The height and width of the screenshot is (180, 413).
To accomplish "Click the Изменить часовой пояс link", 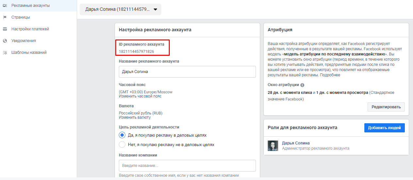I will click(x=140, y=96).
